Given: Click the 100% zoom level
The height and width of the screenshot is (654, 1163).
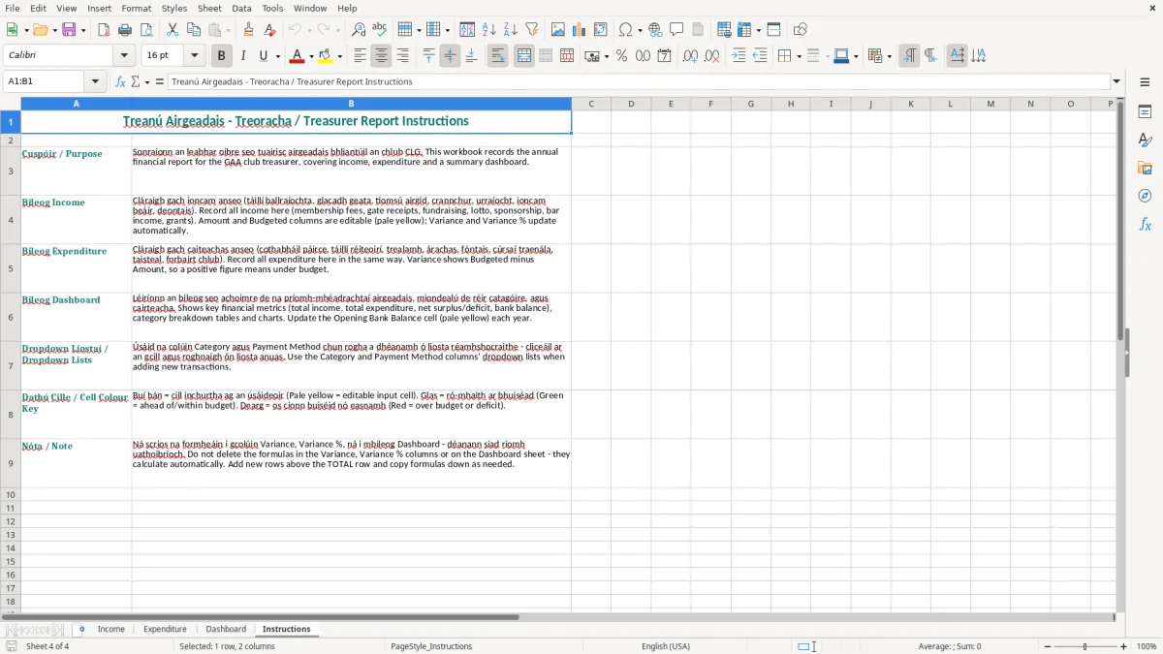Looking at the screenshot, I should tap(1147, 646).
